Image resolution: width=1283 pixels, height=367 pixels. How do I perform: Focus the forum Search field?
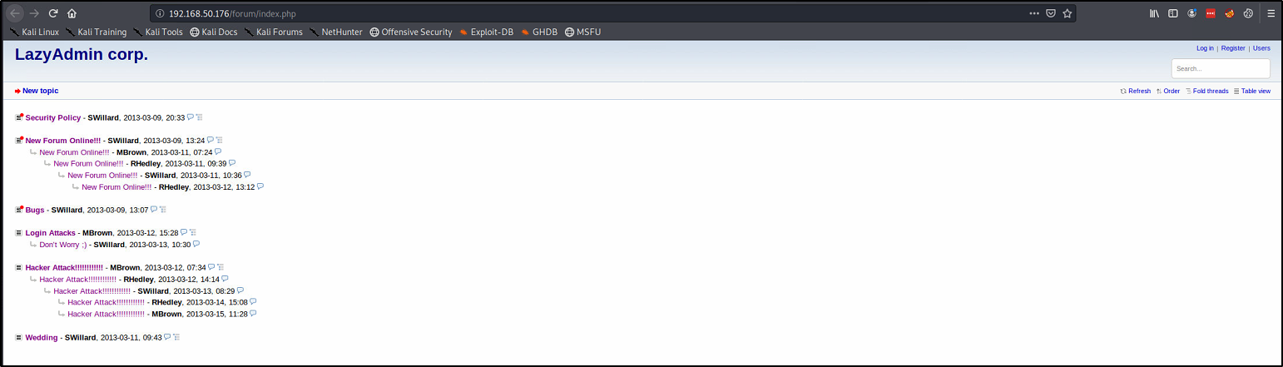(x=1221, y=68)
